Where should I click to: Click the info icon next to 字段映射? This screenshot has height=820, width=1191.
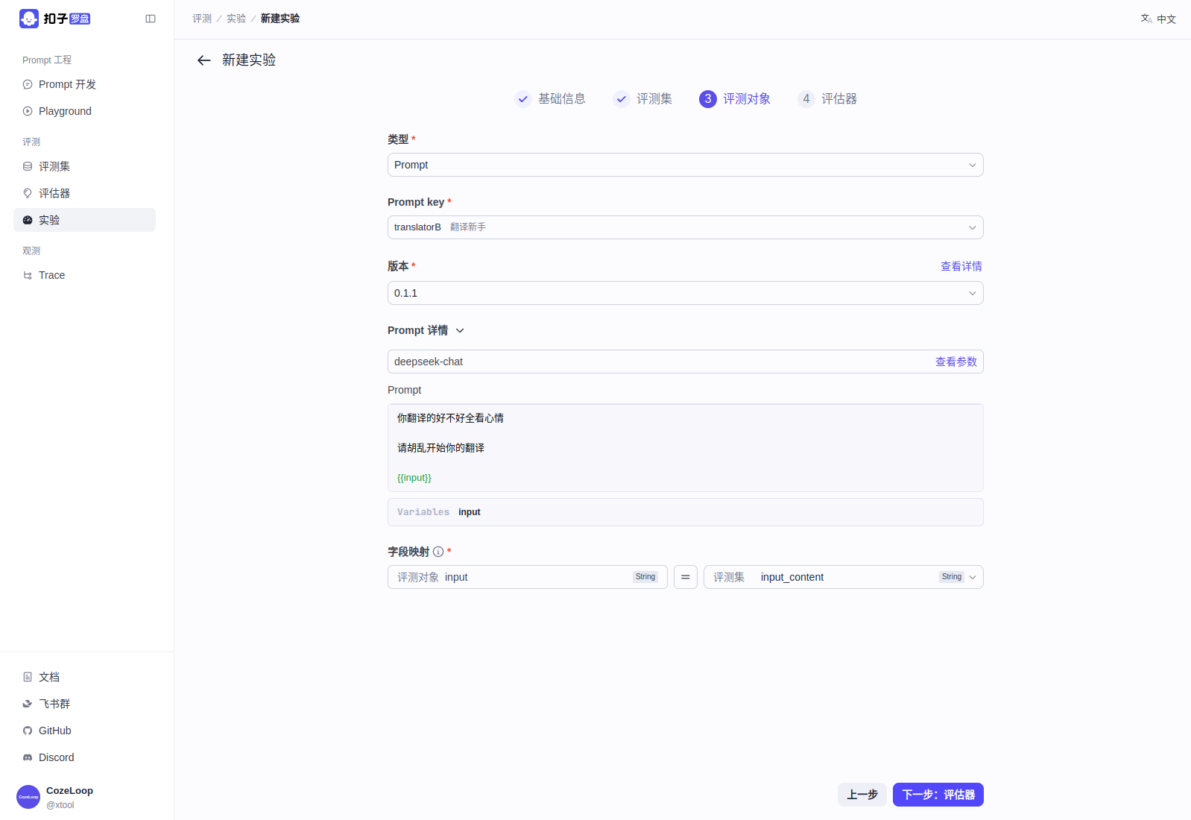point(438,552)
